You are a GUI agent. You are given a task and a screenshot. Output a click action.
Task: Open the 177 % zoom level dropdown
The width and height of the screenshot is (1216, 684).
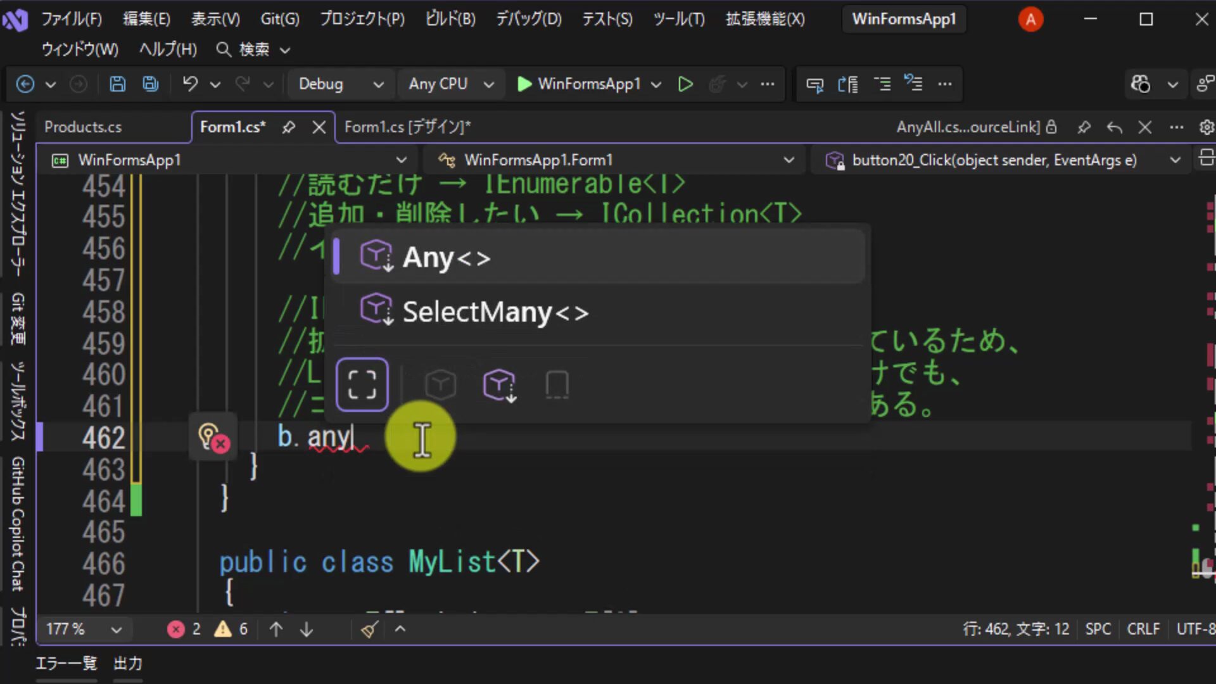coord(83,629)
